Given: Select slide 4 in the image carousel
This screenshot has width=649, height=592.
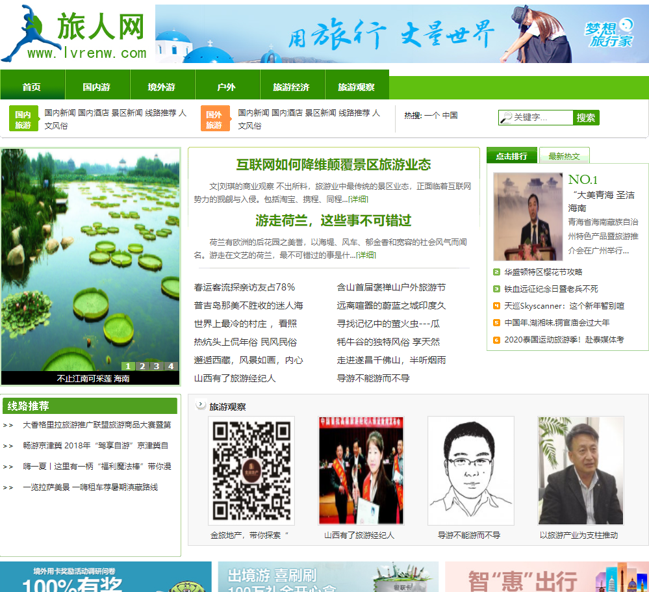Looking at the screenshot, I should [171, 366].
